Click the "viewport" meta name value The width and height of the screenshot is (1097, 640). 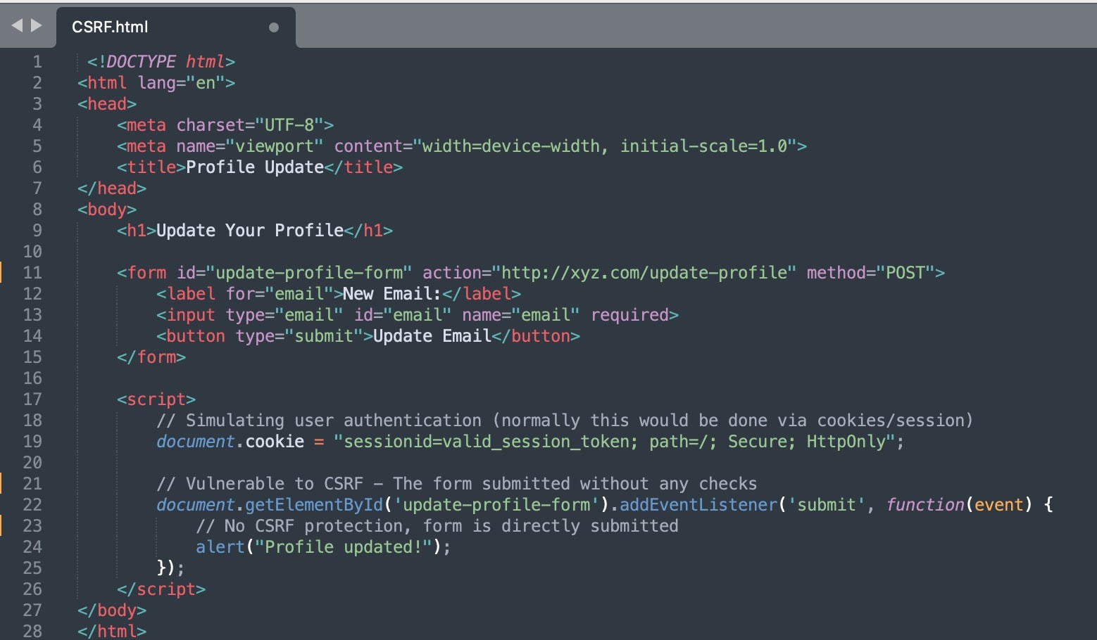(x=274, y=146)
